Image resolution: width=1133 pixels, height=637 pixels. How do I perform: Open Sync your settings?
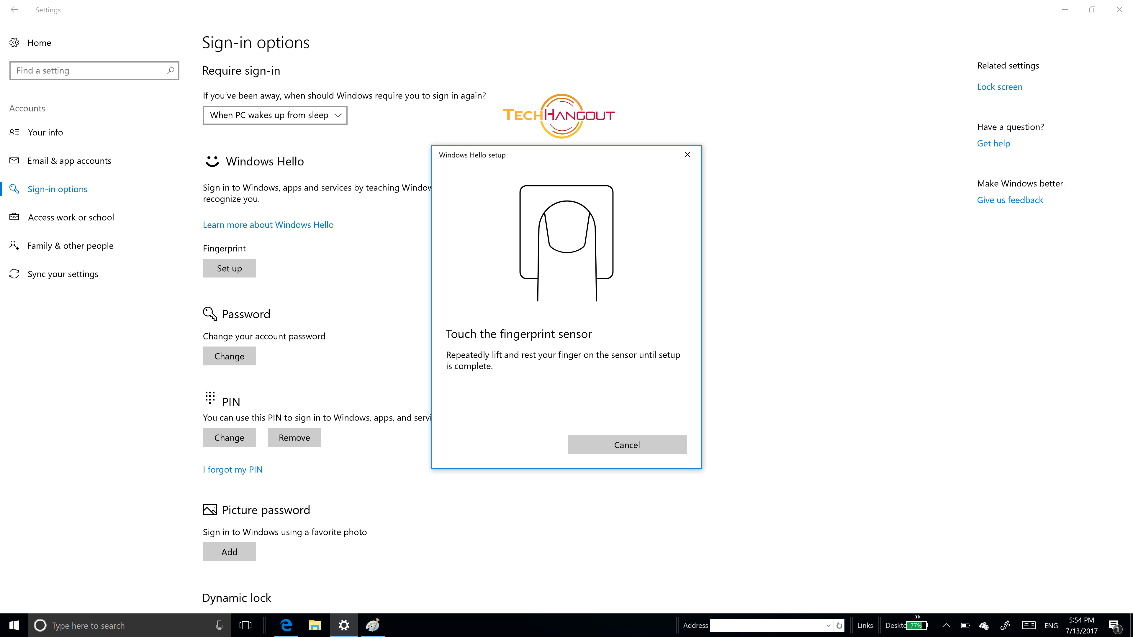(63, 274)
